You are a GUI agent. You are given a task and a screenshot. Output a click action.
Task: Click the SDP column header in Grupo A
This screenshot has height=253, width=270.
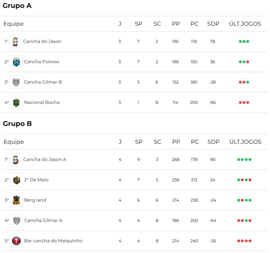click(x=213, y=24)
